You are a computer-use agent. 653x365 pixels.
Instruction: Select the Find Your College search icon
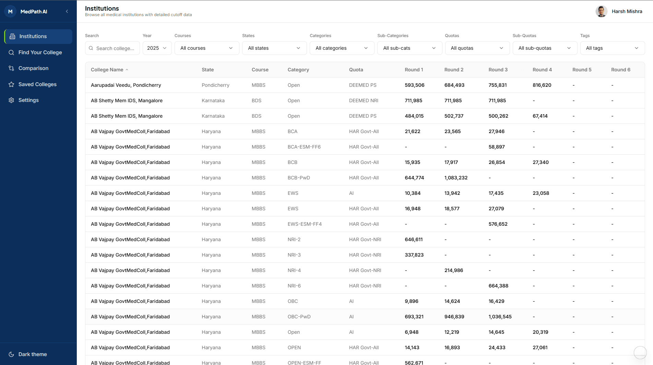click(11, 52)
